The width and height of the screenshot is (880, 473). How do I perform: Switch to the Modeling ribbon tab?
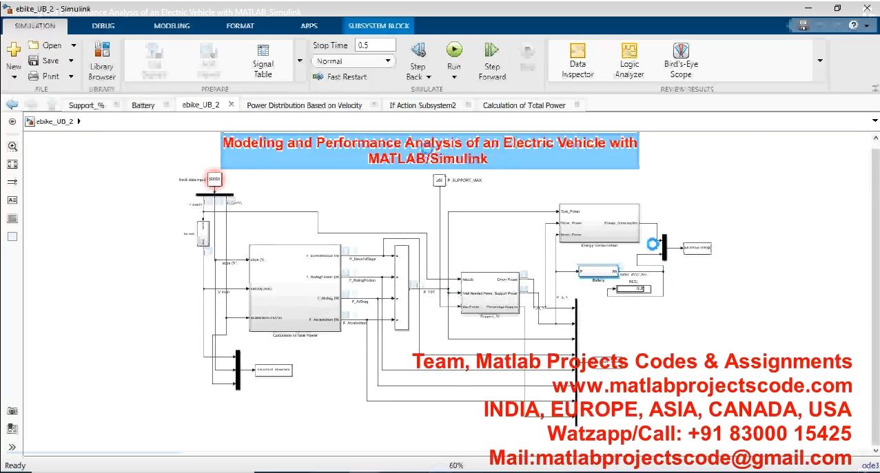click(x=172, y=26)
